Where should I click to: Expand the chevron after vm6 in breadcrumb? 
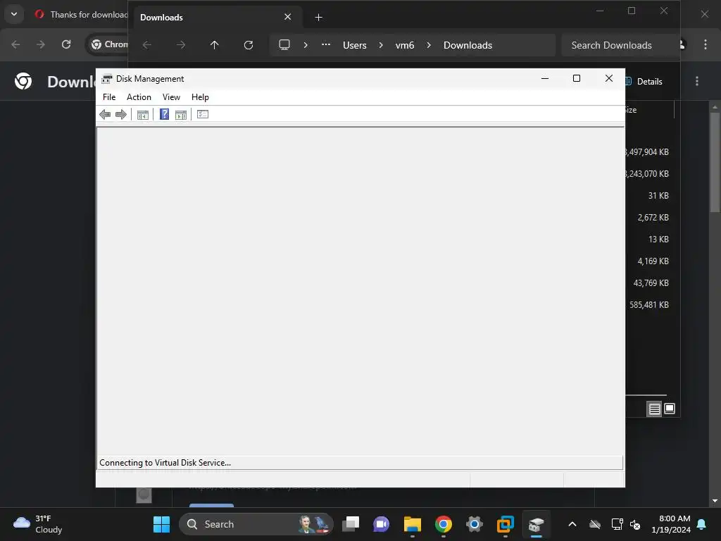(429, 45)
